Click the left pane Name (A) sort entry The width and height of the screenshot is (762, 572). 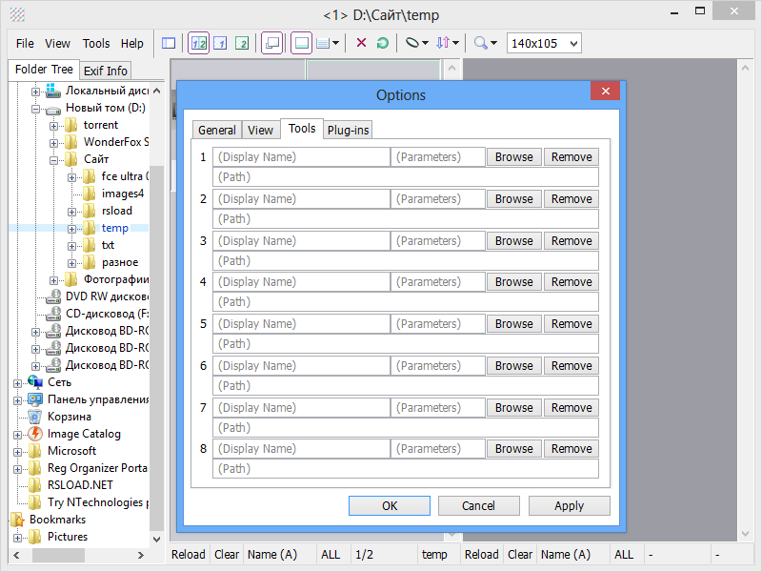click(272, 555)
